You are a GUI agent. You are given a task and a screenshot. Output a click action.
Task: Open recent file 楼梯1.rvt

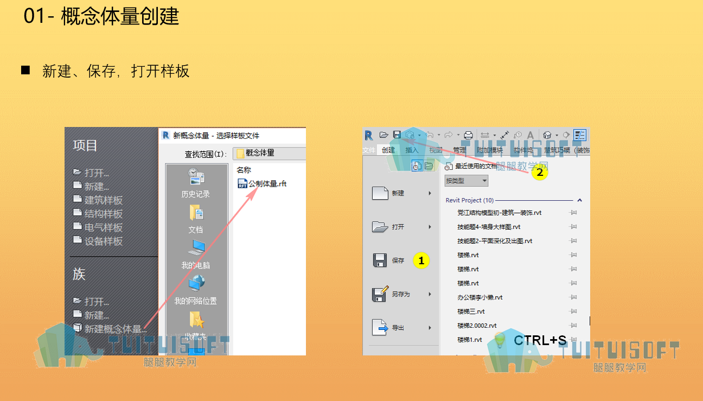470,340
